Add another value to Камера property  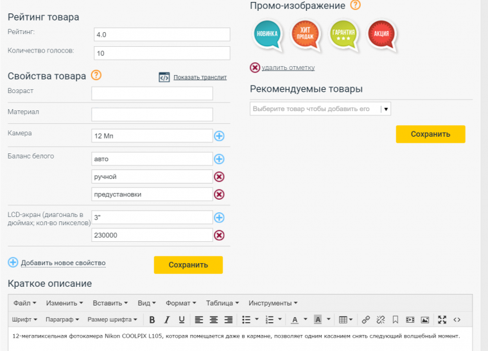(x=219, y=136)
